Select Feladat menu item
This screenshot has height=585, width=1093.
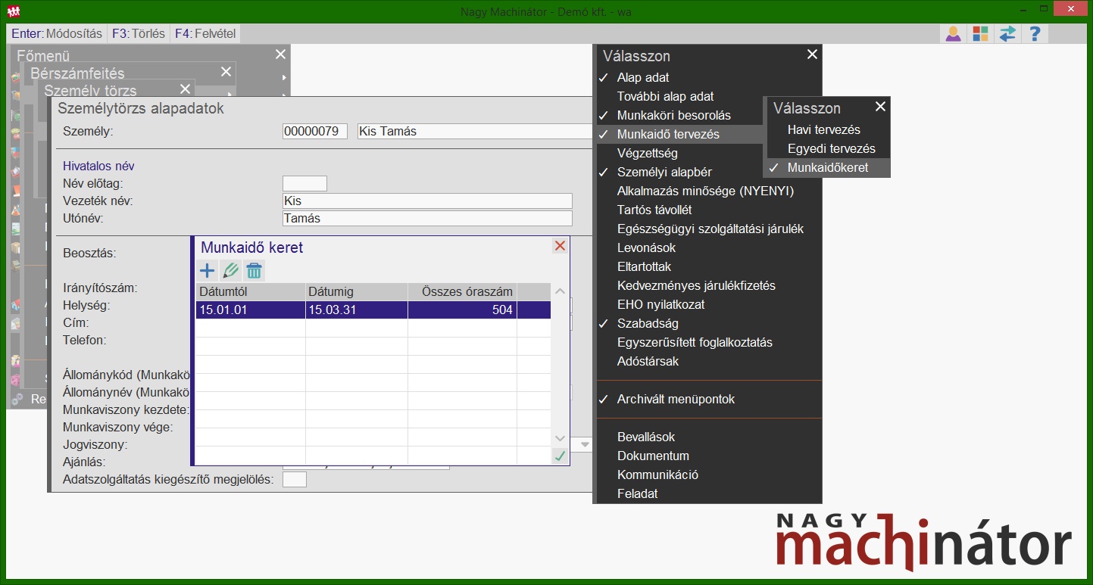coord(708,493)
